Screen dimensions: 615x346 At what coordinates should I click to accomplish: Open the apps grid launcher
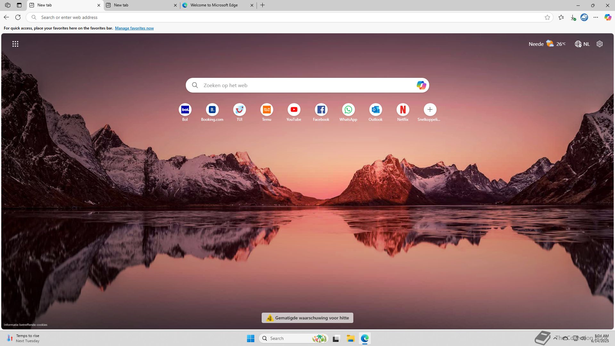pos(15,44)
